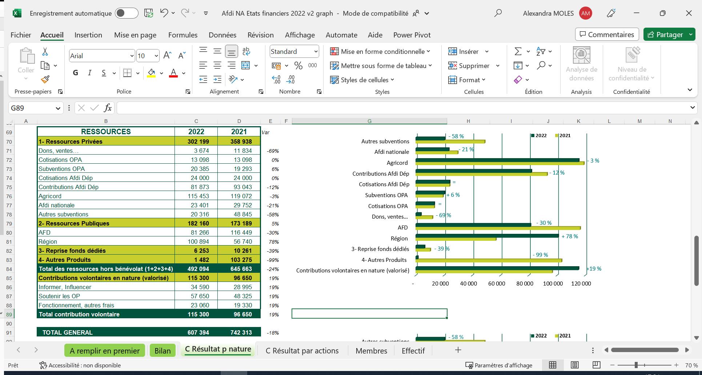Click the zoom slider handle

click(636, 365)
